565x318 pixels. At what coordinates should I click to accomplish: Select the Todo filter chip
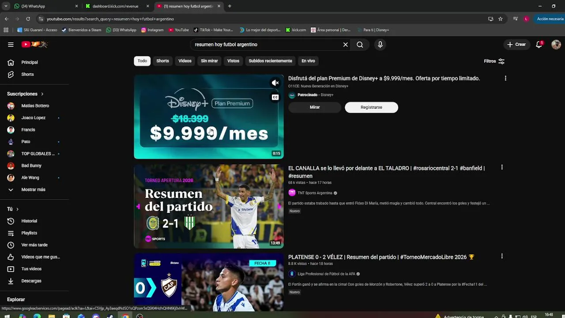pyautogui.click(x=142, y=61)
